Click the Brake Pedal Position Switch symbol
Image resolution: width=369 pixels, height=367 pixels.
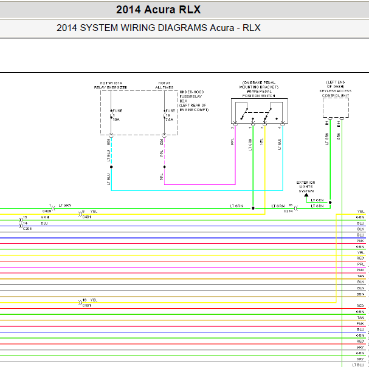click(x=260, y=111)
